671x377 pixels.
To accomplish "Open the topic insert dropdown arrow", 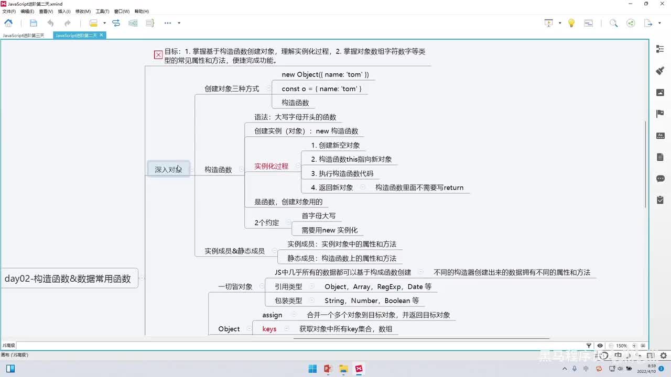I will [104, 23].
